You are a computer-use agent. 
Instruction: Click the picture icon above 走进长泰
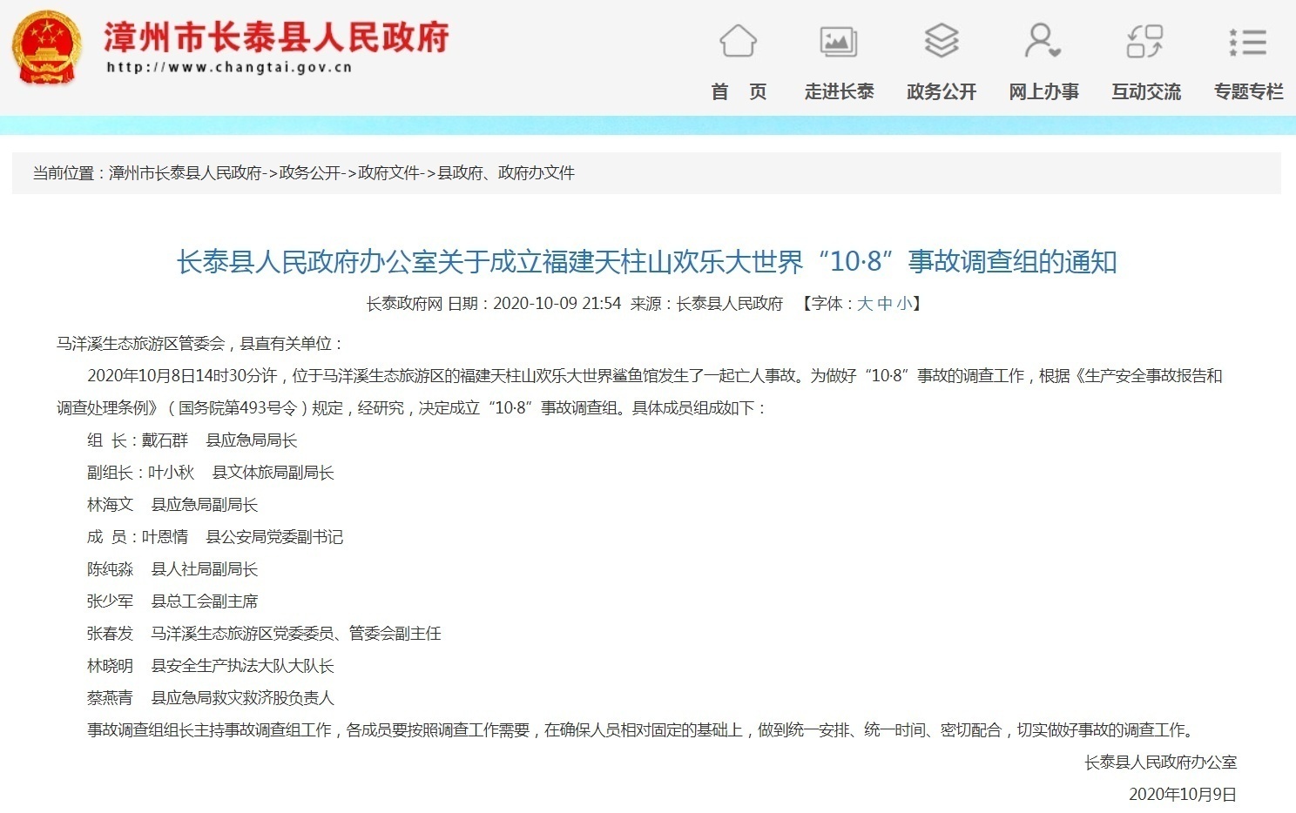point(839,42)
